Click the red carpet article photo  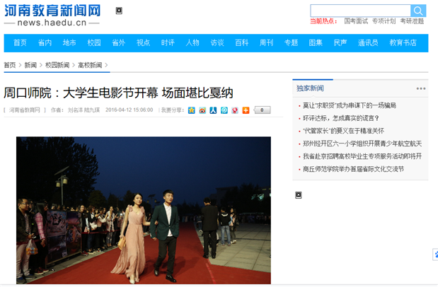(x=144, y=210)
